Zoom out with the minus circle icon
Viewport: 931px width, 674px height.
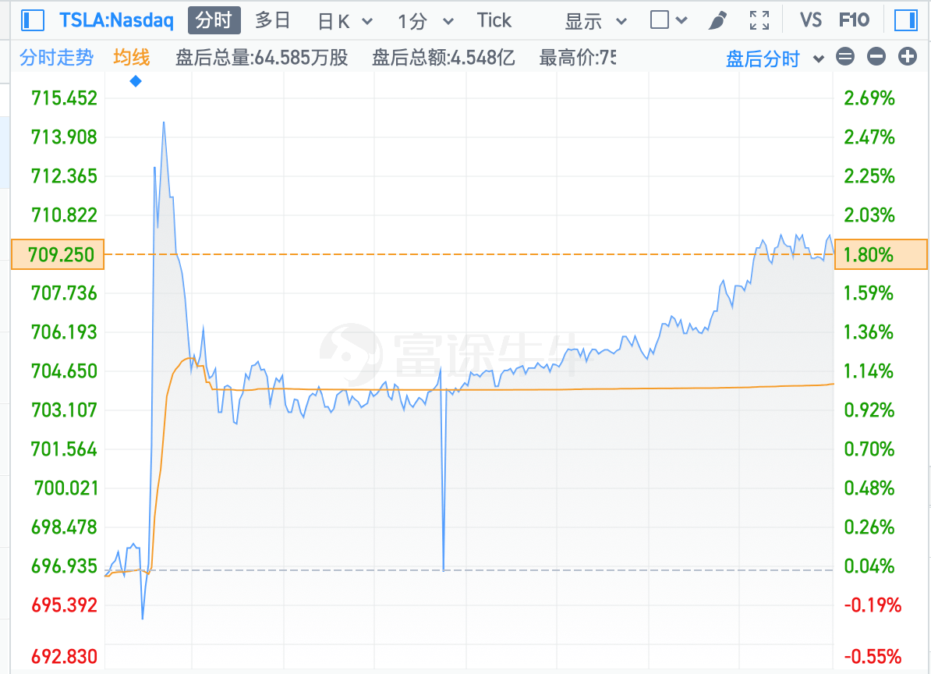point(876,57)
